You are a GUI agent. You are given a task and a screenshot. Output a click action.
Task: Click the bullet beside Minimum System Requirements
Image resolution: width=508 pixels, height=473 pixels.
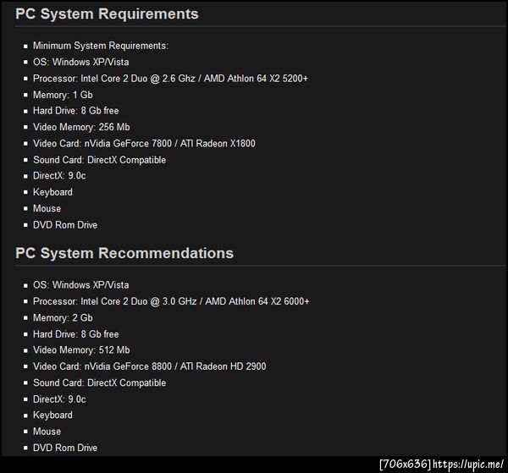(25, 47)
